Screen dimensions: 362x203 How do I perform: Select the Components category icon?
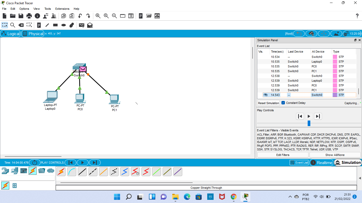point(24,170)
